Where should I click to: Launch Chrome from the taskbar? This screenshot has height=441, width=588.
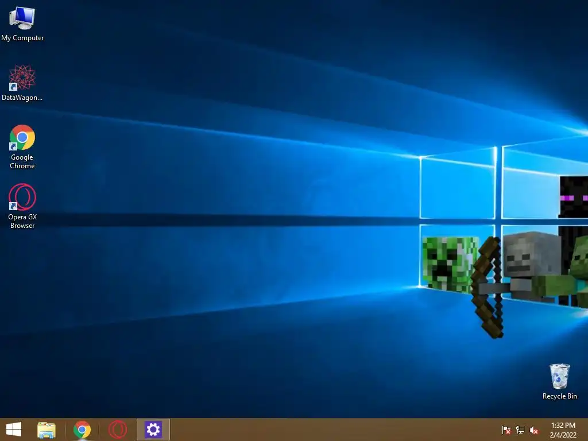pyautogui.click(x=82, y=430)
